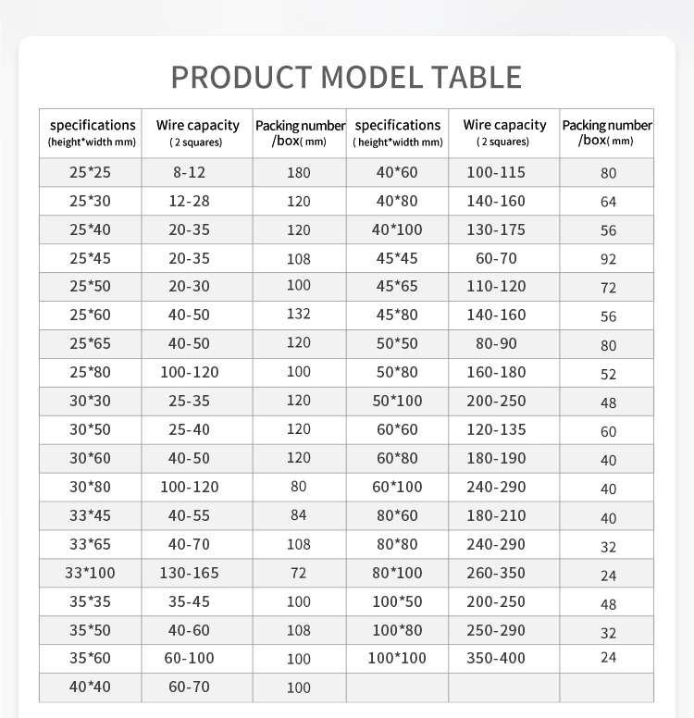Select packing number 92 cell
Screen dimensions: 694x718
coord(607,259)
